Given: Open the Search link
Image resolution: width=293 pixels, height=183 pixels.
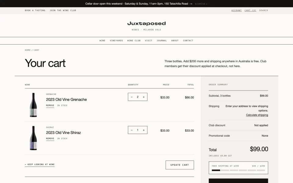Looking at the screenshot, I should (x=263, y=10).
